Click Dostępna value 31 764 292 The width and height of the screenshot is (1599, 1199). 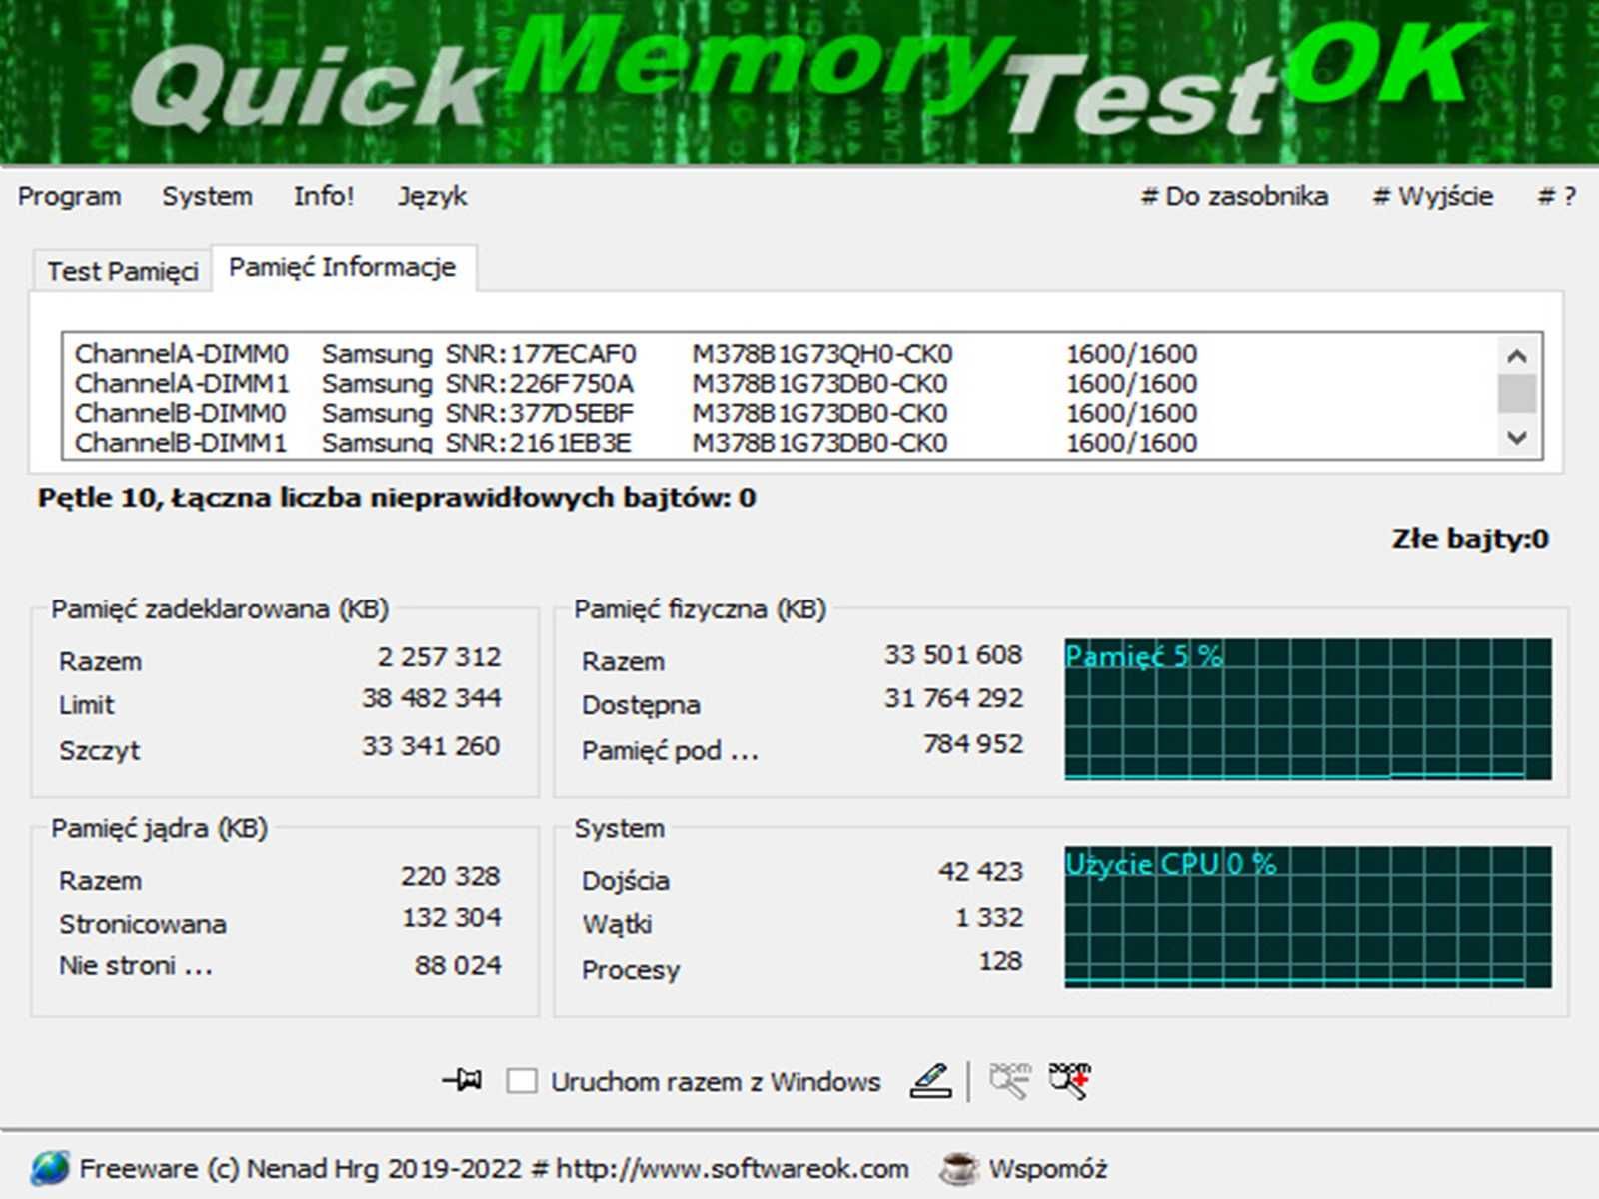click(953, 698)
